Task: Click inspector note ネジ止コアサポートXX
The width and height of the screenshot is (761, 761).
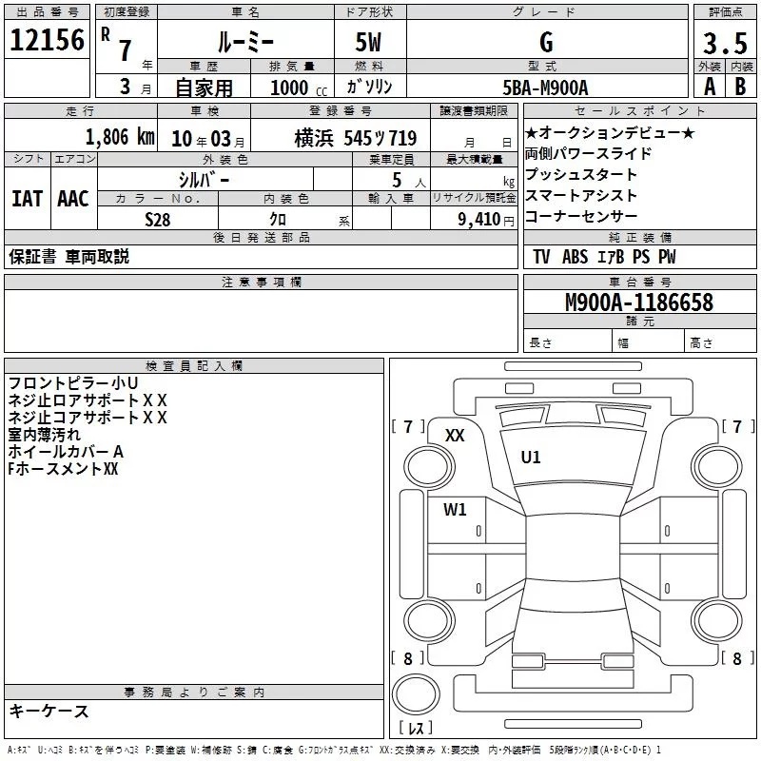Action: pyautogui.click(x=88, y=418)
